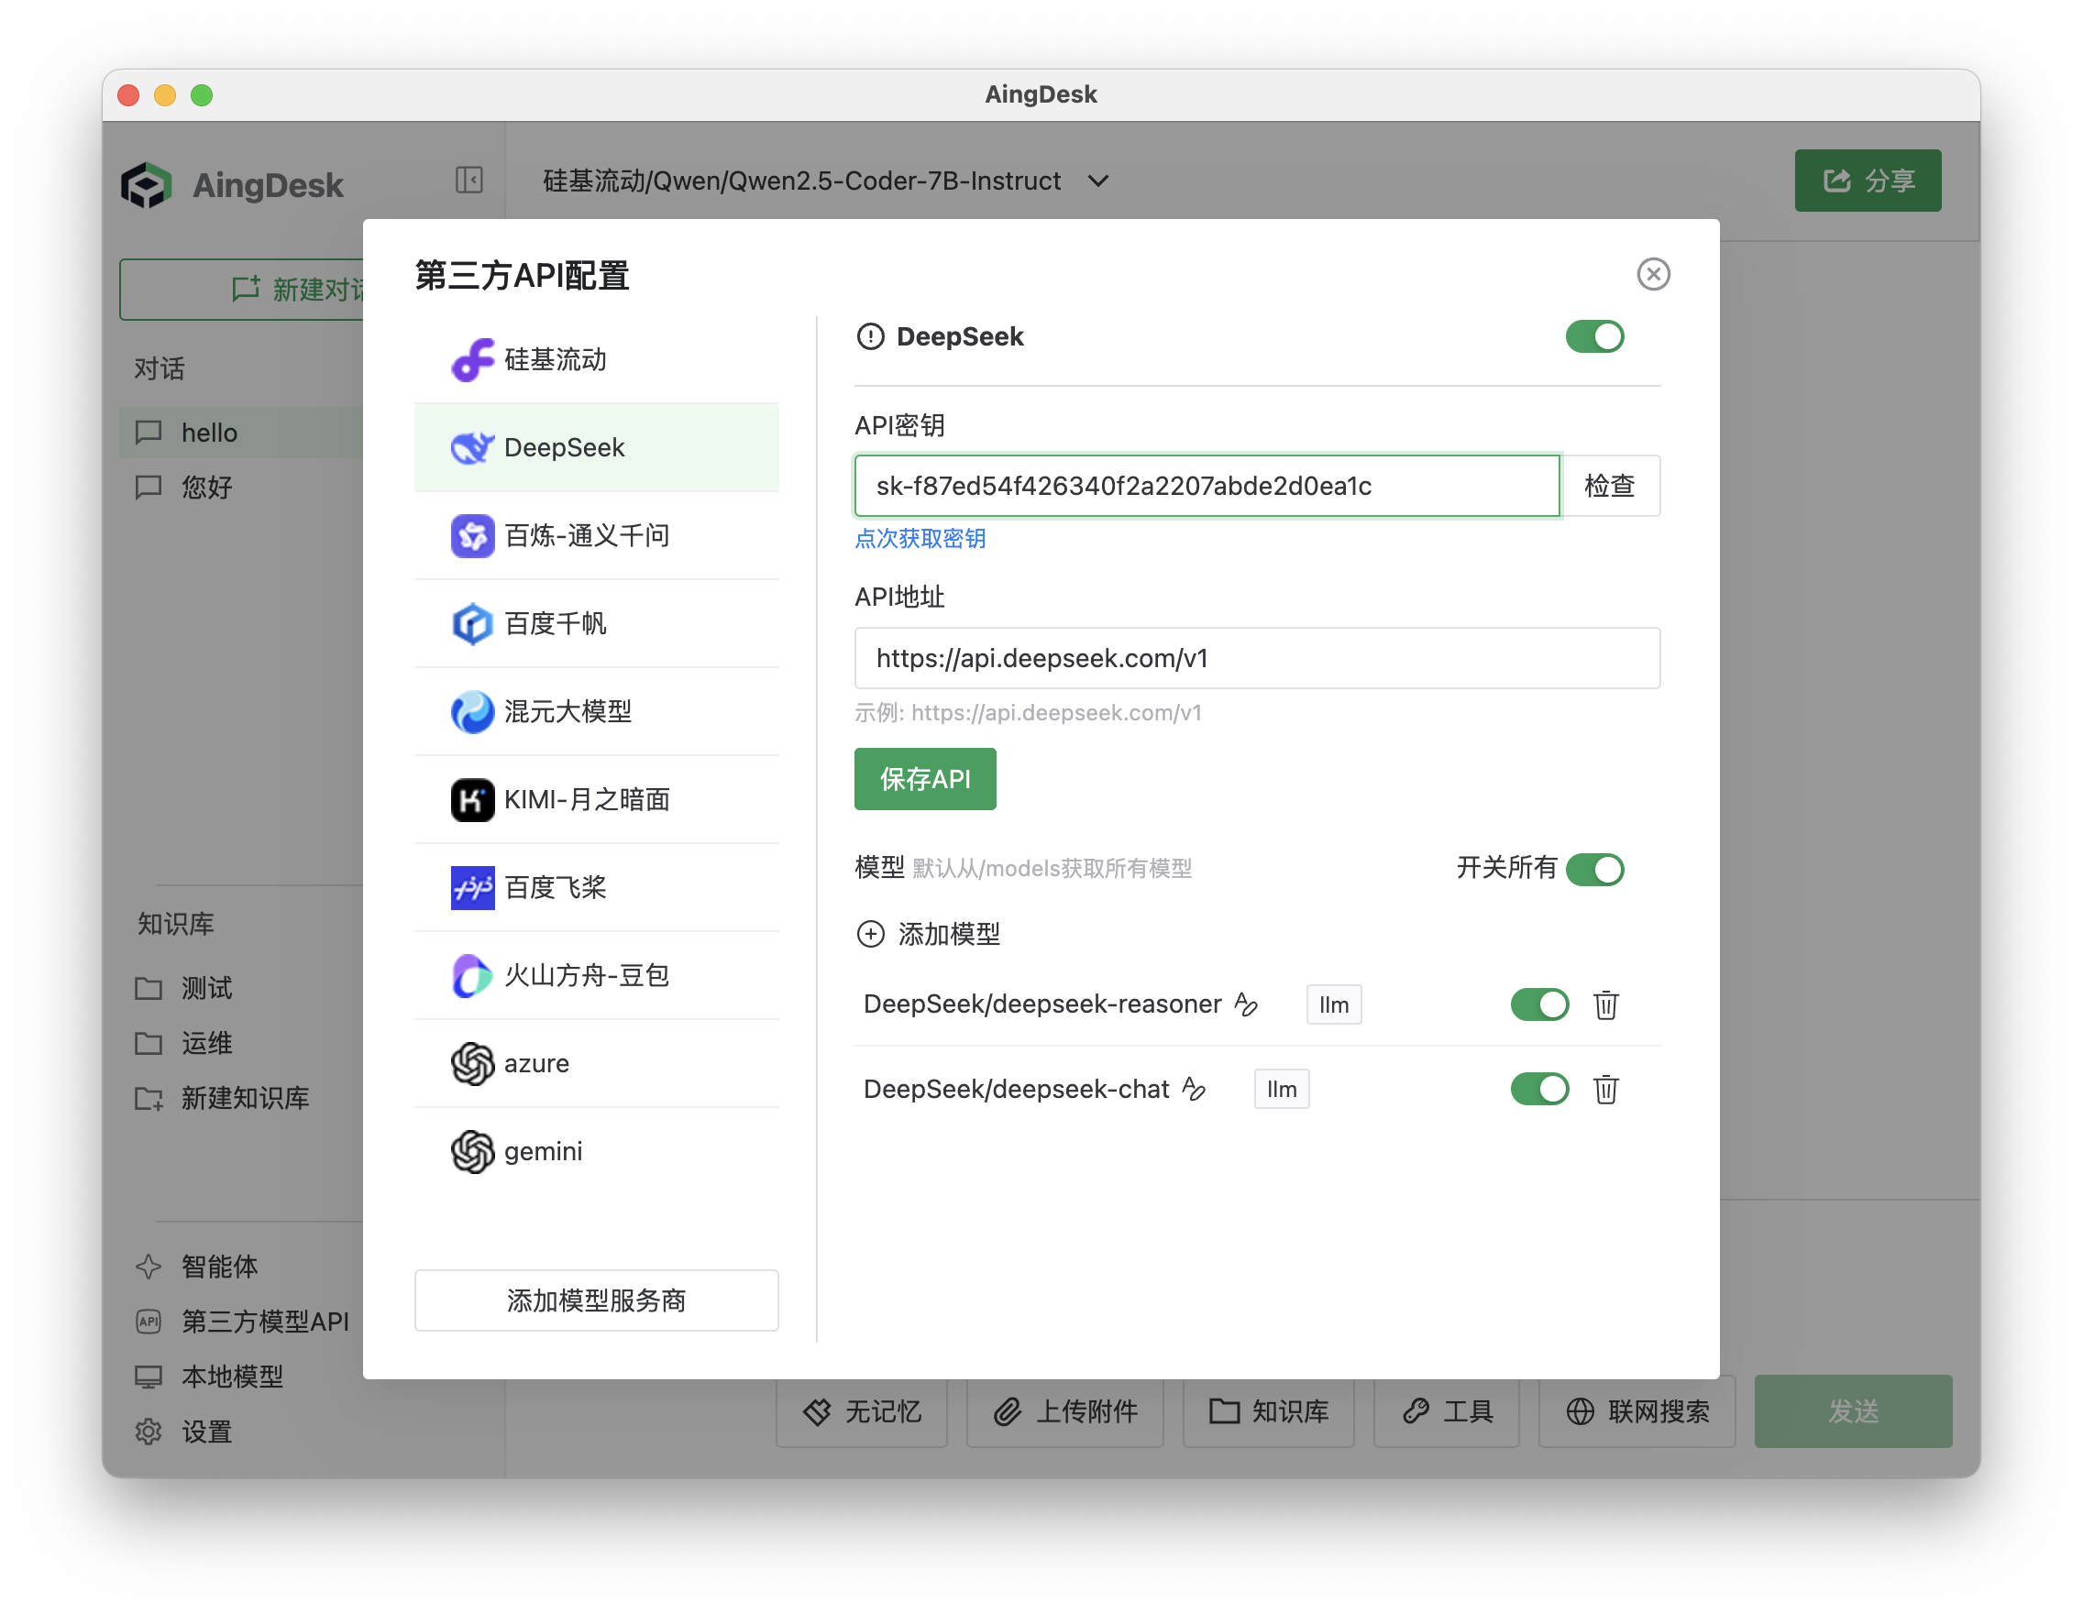Select the 硅基流动 provider icon

(x=471, y=359)
